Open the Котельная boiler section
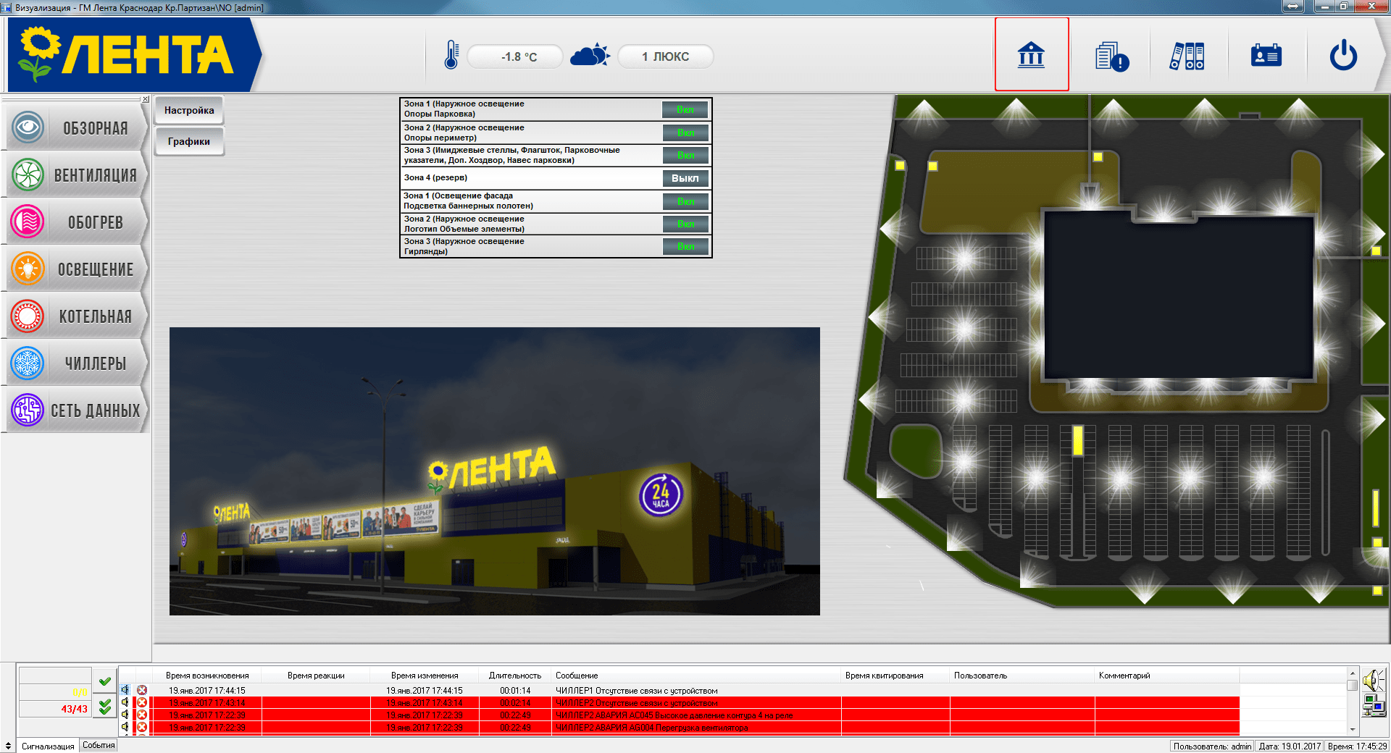1391x753 pixels. pyautogui.click(x=76, y=316)
